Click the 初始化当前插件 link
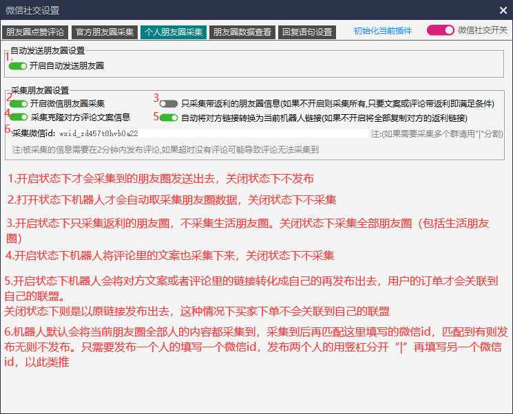Image resolution: width=513 pixels, height=414 pixels. click(383, 31)
